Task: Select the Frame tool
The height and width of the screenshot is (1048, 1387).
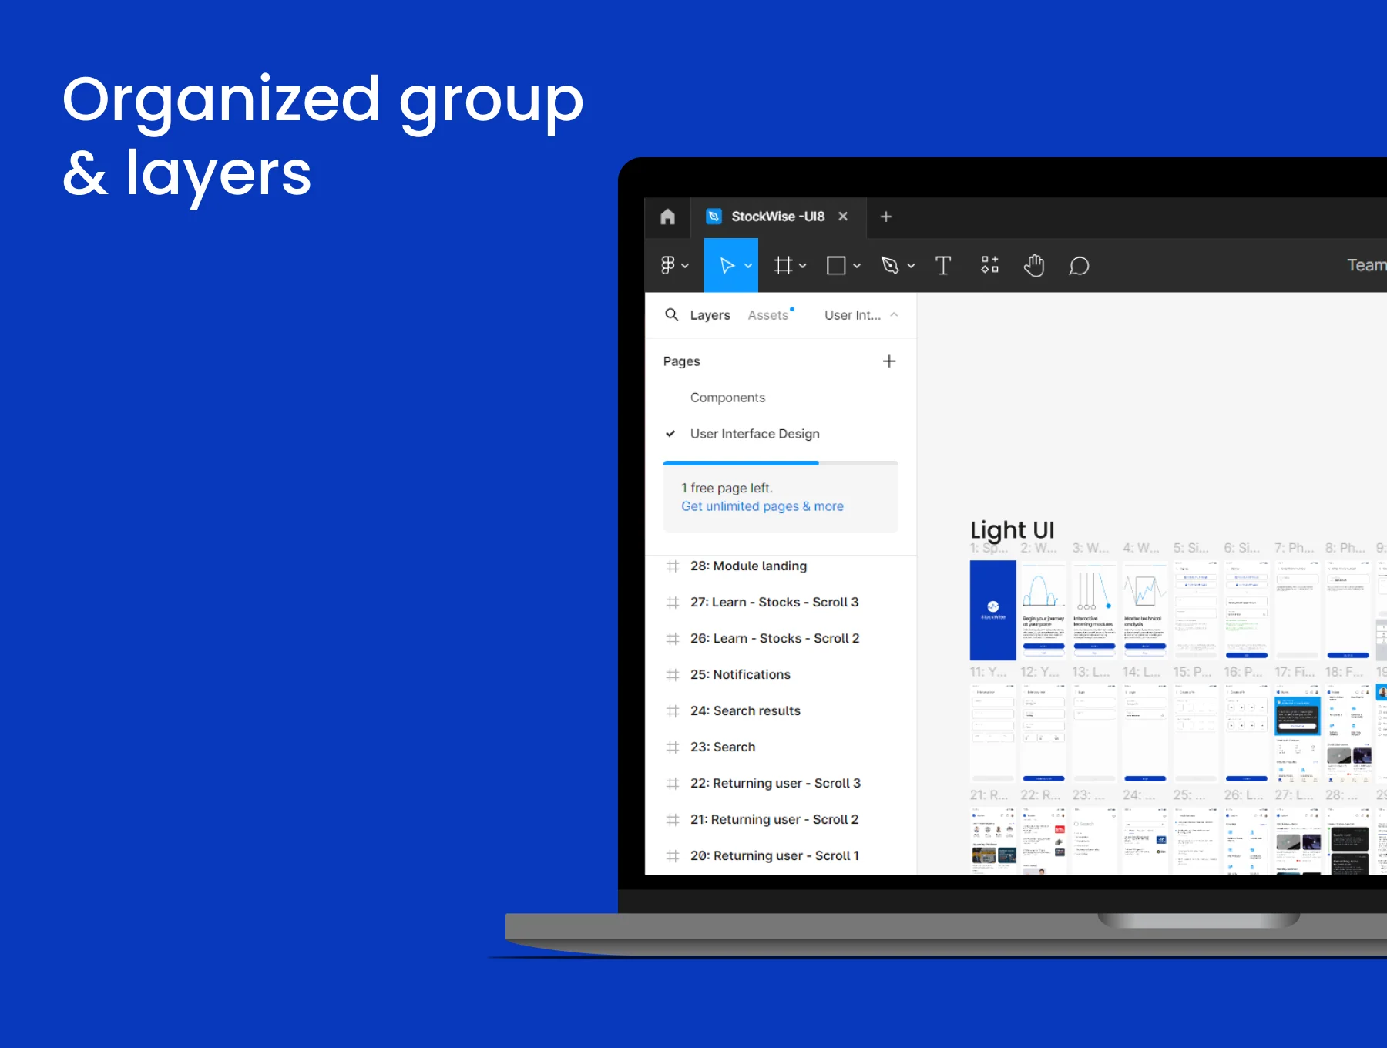Action: click(784, 266)
